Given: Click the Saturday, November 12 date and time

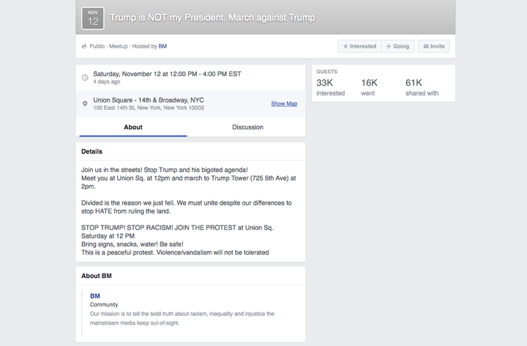Looking at the screenshot, I should click(167, 74).
